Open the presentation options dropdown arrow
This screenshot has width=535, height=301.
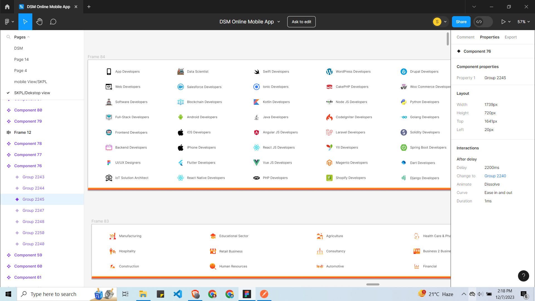(x=509, y=22)
